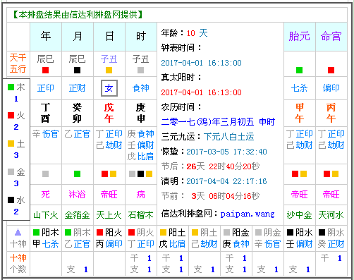
Task: Click the 石榴木 nayin label
Action: click(141, 215)
